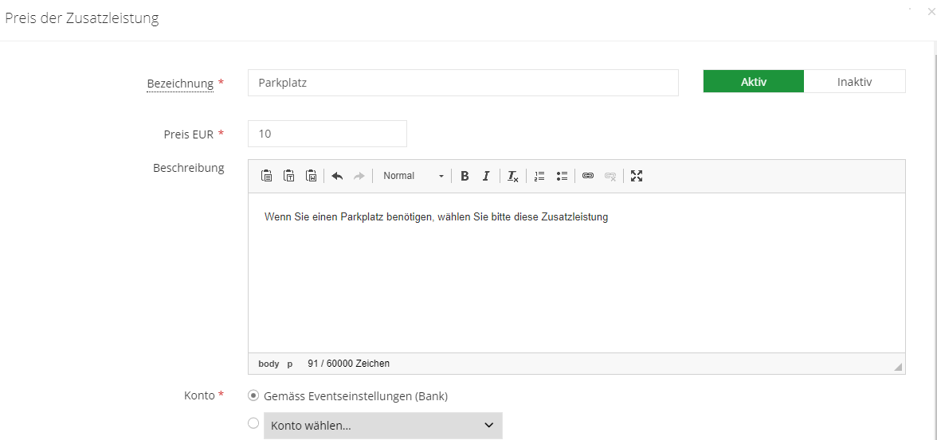Insert a bulleted list

coord(562,176)
